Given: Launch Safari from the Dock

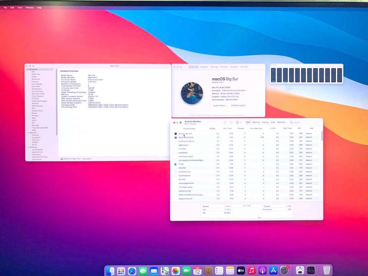Looking at the screenshot, I should (132, 271).
